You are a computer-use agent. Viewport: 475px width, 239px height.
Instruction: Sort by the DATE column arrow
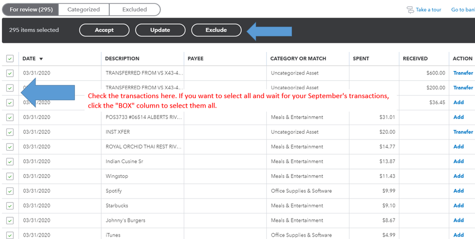tap(41, 59)
